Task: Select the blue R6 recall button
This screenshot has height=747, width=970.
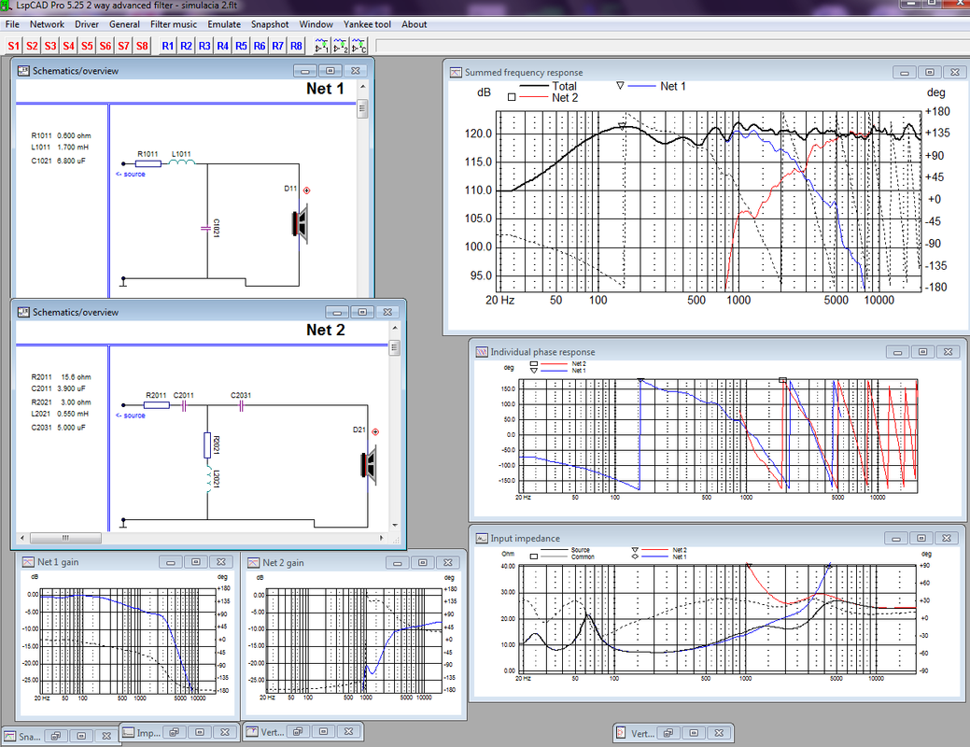Action: pyautogui.click(x=260, y=46)
